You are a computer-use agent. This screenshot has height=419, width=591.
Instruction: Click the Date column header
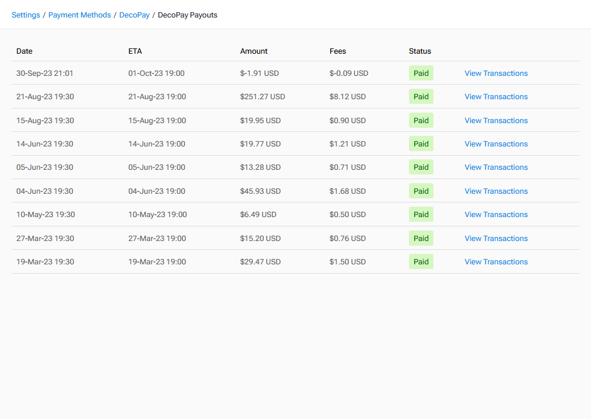point(24,51)
